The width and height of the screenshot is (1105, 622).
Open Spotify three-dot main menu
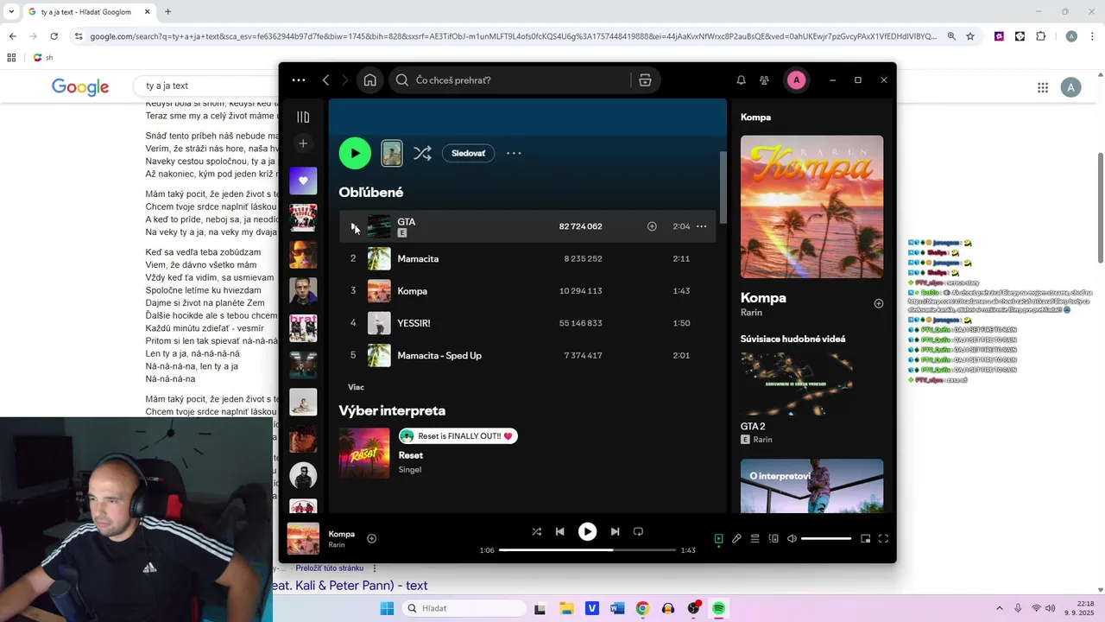tap(299, 80)
